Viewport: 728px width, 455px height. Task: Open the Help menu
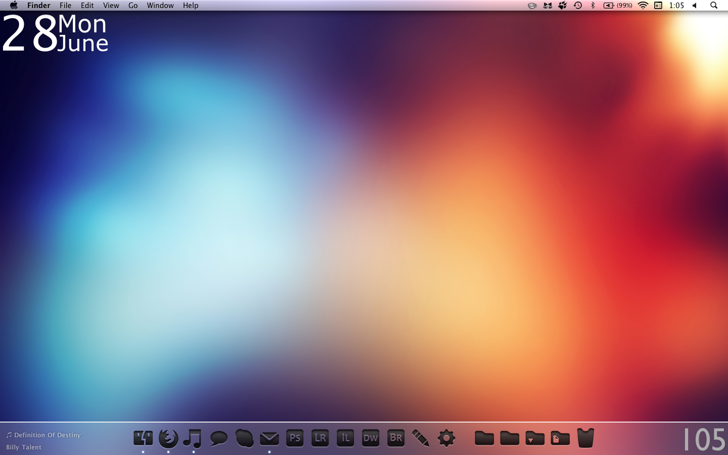point(191,6)
